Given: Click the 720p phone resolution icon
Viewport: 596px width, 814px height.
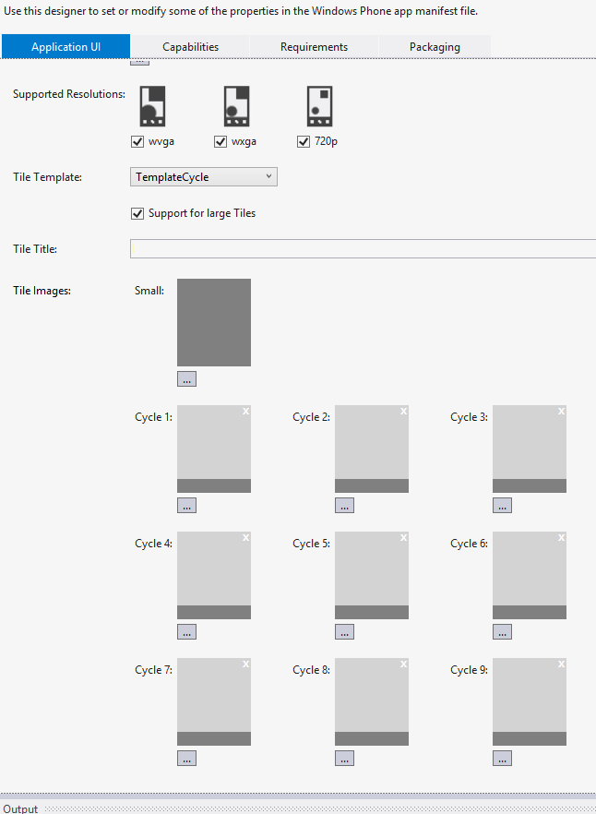Looking at the screenshot, I should pyautogui.click(x=319, y=106).
